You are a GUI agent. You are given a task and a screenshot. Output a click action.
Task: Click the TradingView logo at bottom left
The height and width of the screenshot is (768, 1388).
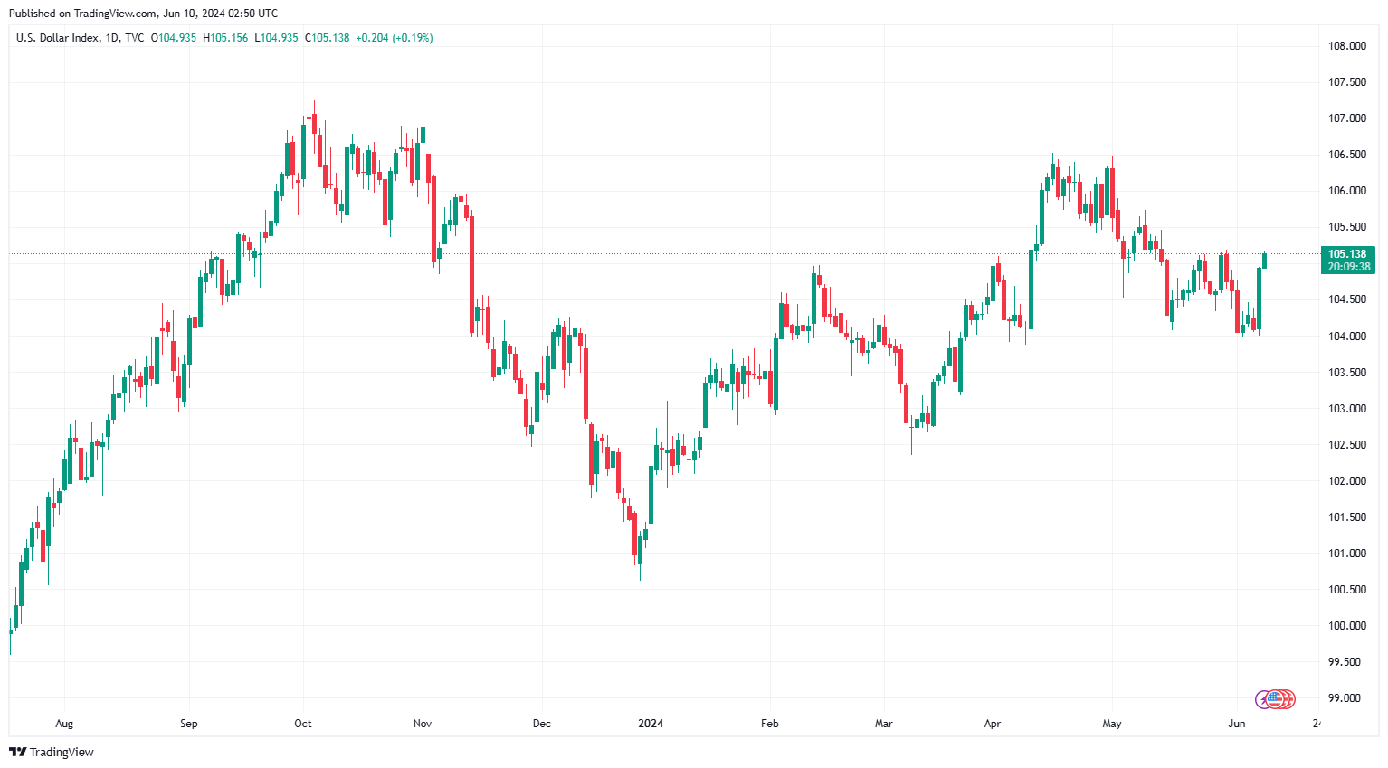52,752
